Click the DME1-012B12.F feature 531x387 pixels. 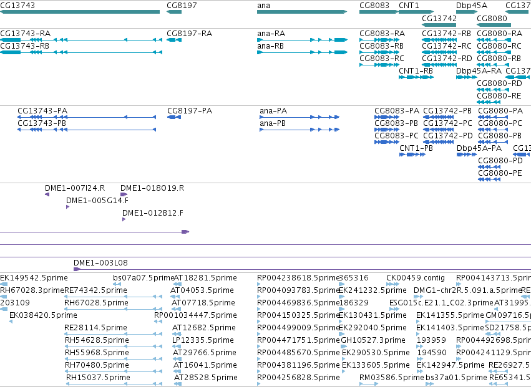(x=124, y=219)
